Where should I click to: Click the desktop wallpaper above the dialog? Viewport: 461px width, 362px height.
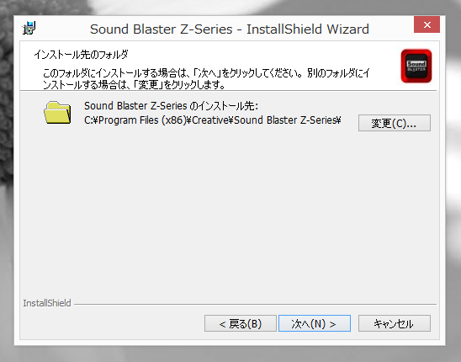point(230,7)
